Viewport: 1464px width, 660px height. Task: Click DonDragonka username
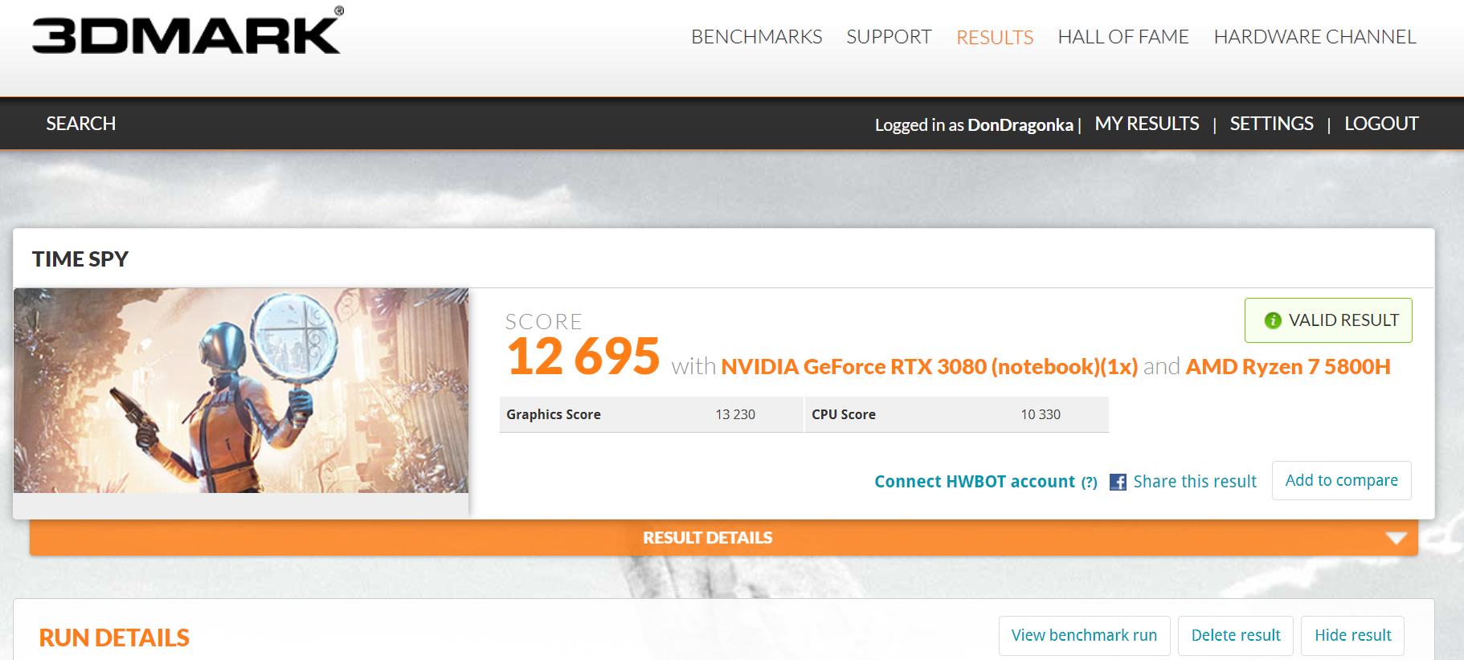1020,125
